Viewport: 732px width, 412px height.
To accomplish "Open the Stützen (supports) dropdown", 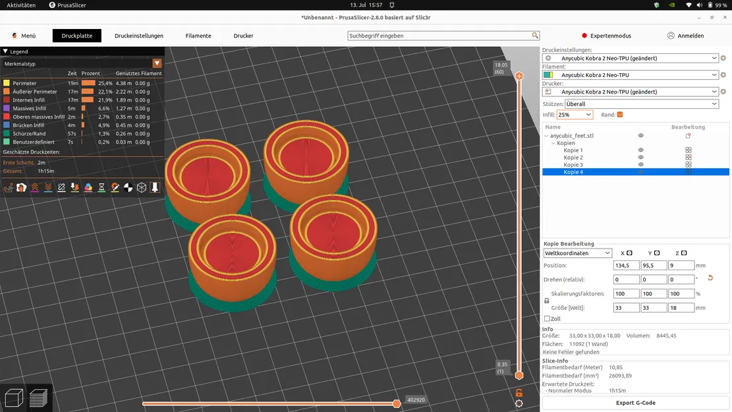I will point(642,104).
